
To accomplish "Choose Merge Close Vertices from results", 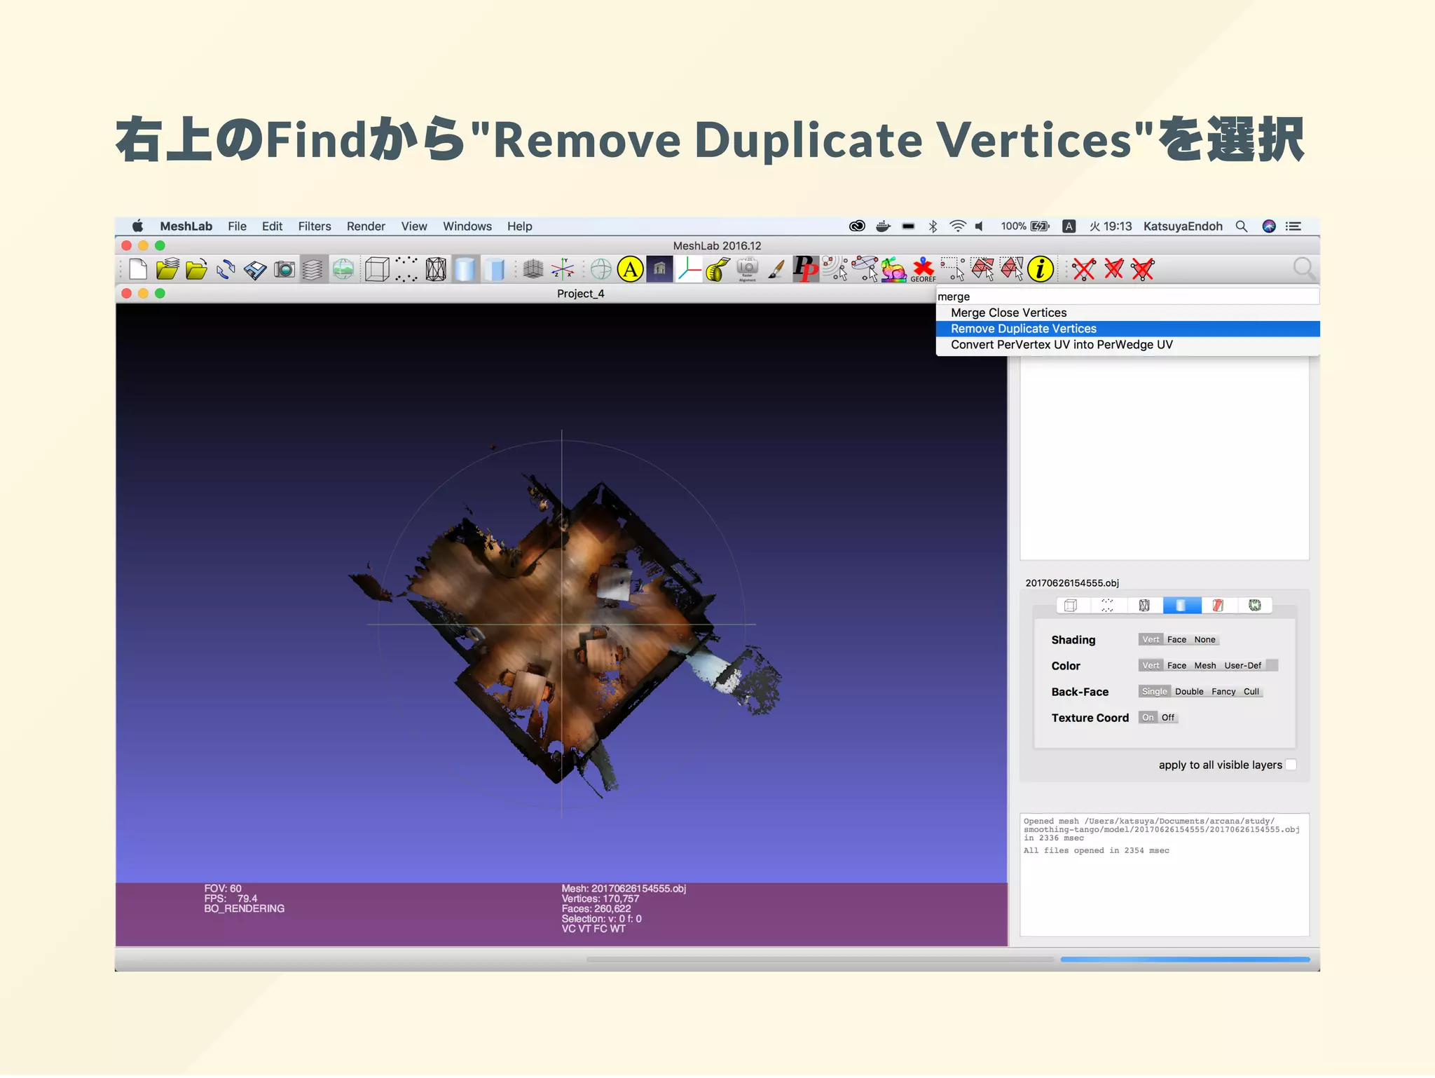I will pyautogui.click(x=1128, y=313).
